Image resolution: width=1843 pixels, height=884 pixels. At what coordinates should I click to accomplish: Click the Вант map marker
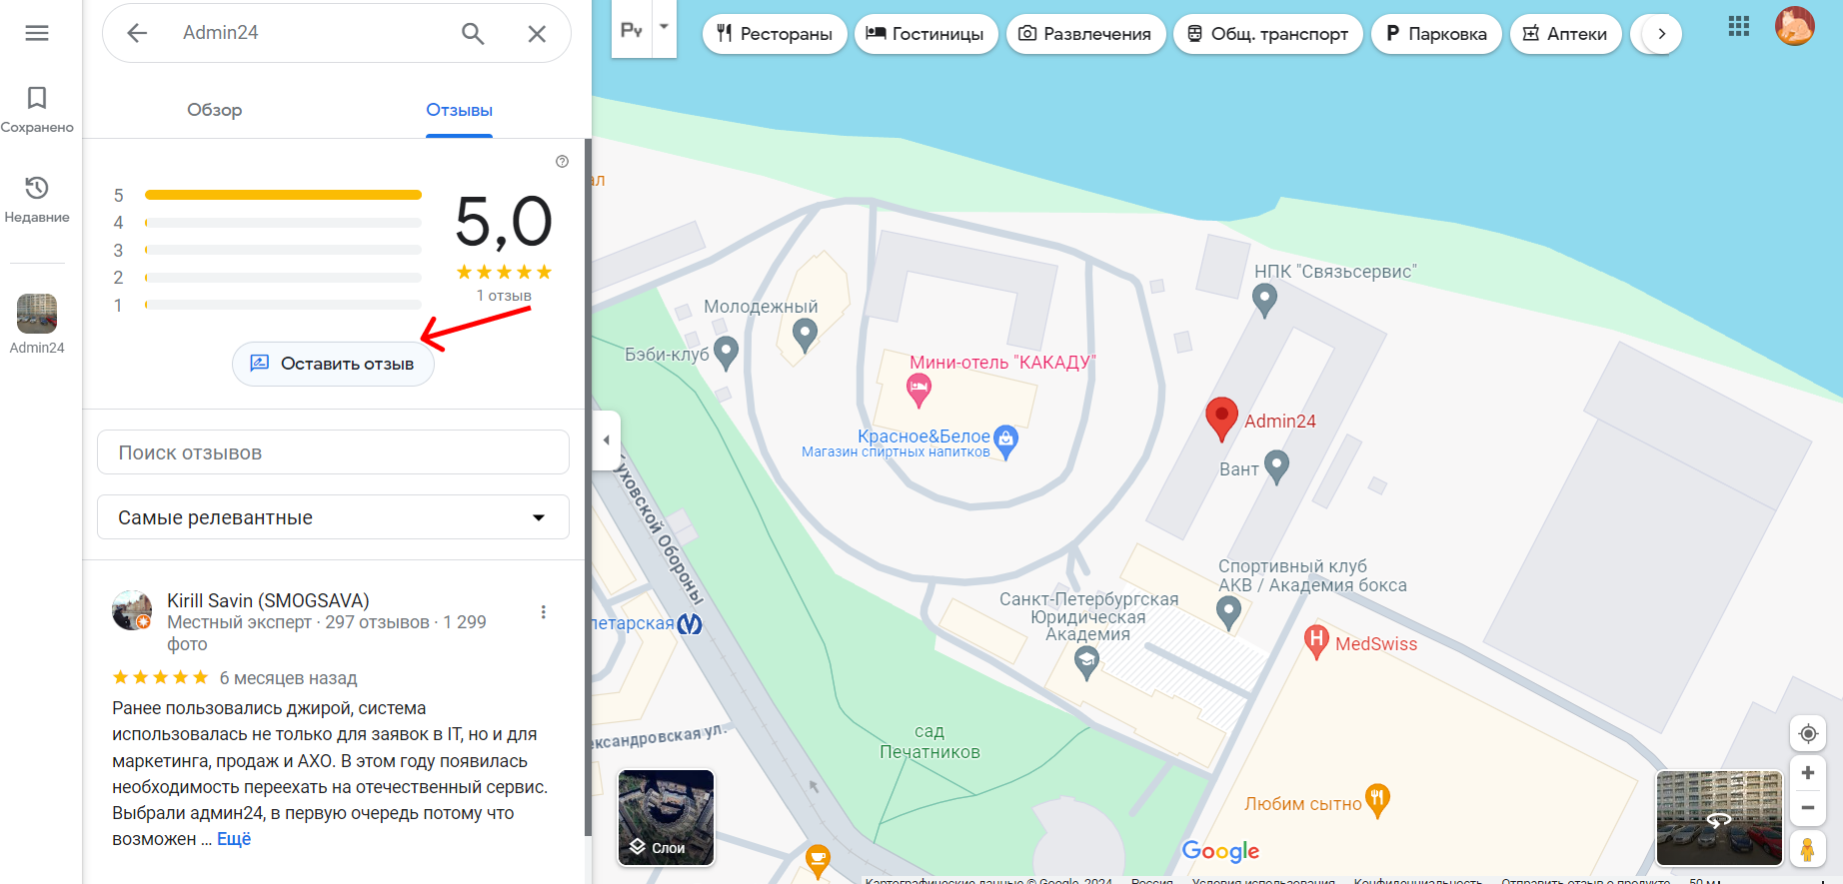[1276, 467]
